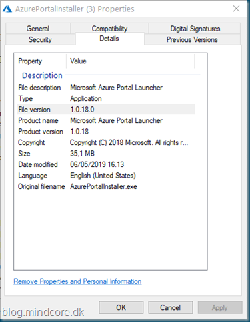Image resolution: width=250 pixels, height=322 pixels.
Task: Click the 06/05/2019 16.13 date value
Action: pos(97,164)
